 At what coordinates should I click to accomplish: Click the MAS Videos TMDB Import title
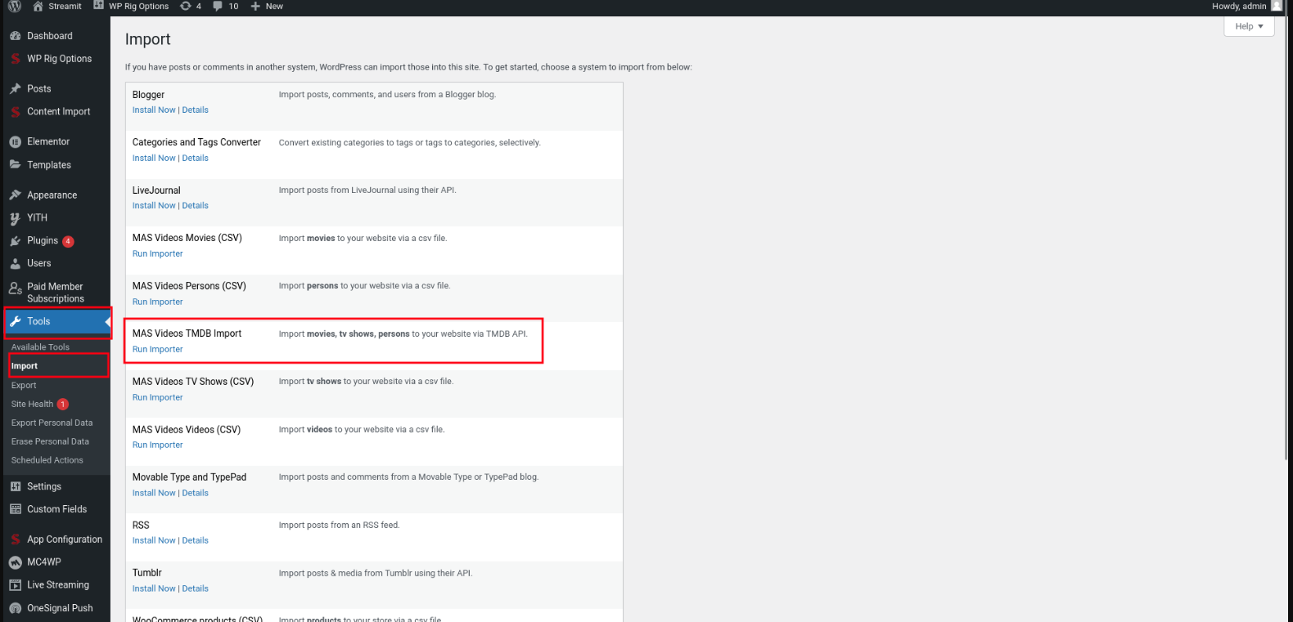[187, 333]
